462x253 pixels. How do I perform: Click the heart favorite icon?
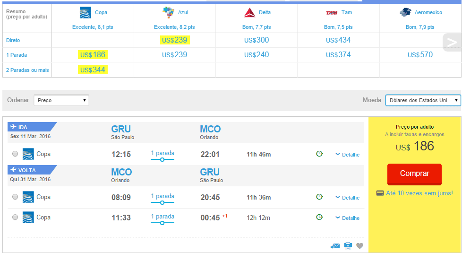coord(360,246)
